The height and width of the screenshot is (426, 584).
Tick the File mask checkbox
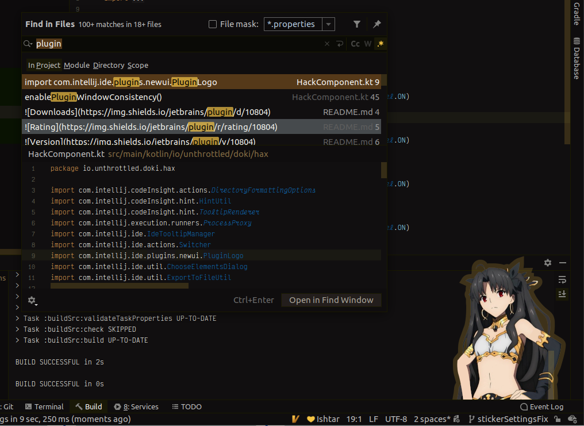212,24
